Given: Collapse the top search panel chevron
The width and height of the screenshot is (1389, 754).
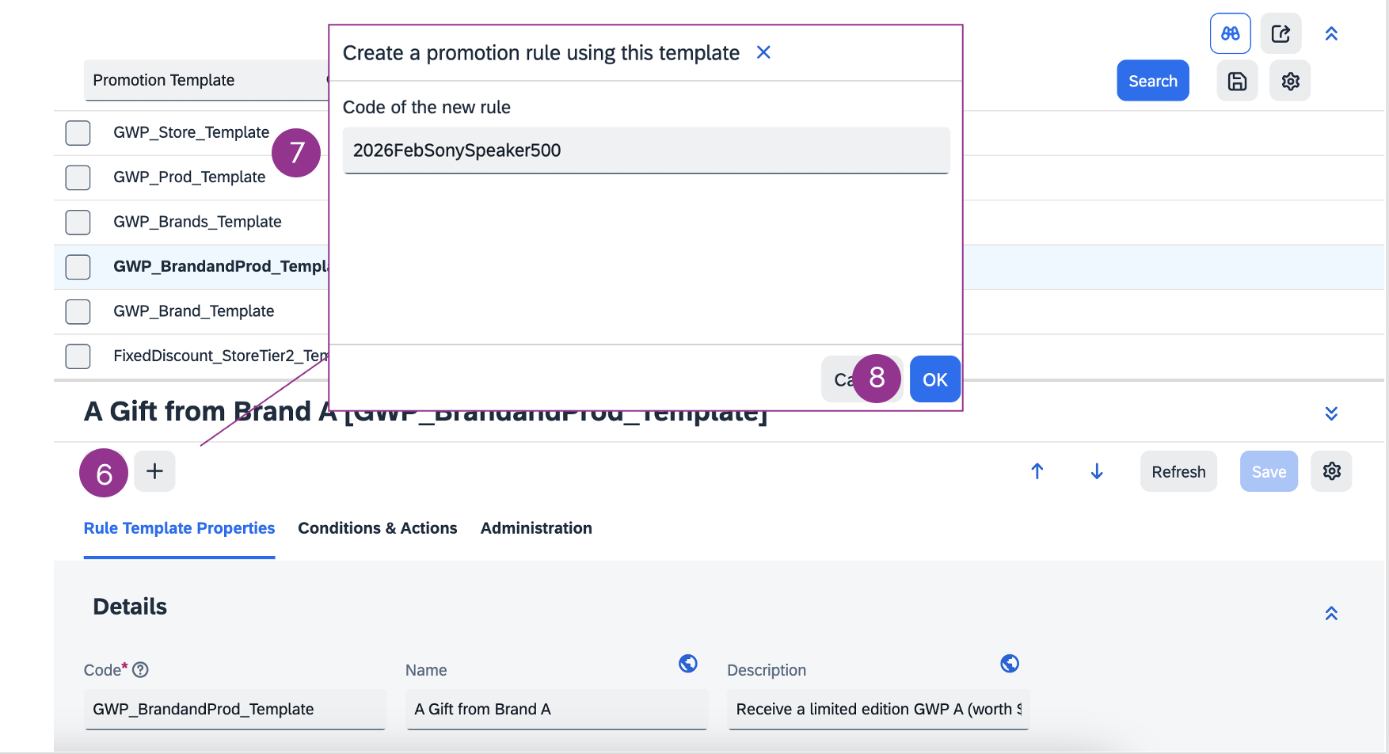Looking at the screenshot, I should click(1331, 33).
